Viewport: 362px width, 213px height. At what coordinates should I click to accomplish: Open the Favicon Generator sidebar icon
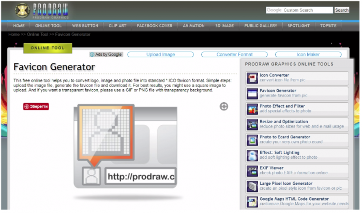pyautogui.click(x=252, y=93)
